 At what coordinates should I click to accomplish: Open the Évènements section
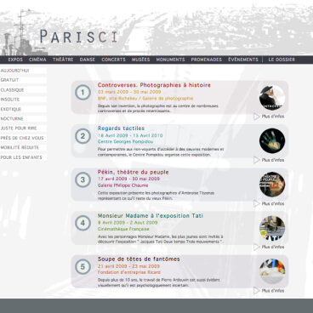[243, 60]
